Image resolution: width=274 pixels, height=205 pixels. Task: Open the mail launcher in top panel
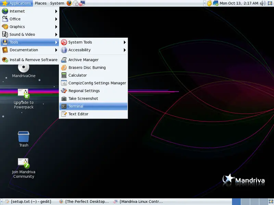click(76, 3)
